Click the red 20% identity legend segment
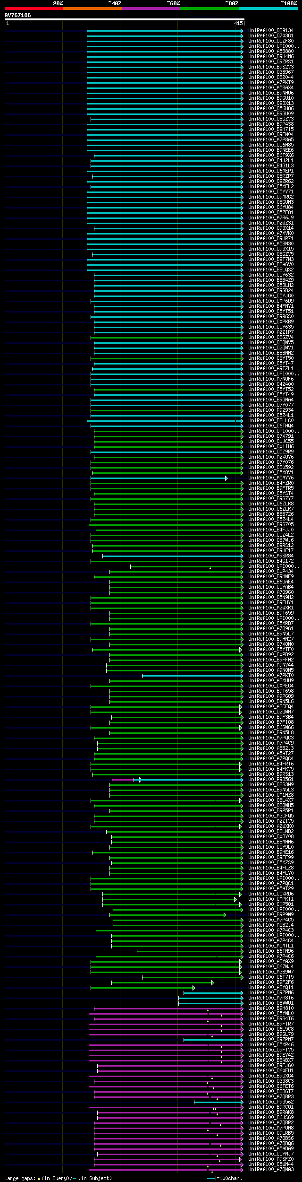The height and width of the screenshot is (1182, 302). coord(34,9)
